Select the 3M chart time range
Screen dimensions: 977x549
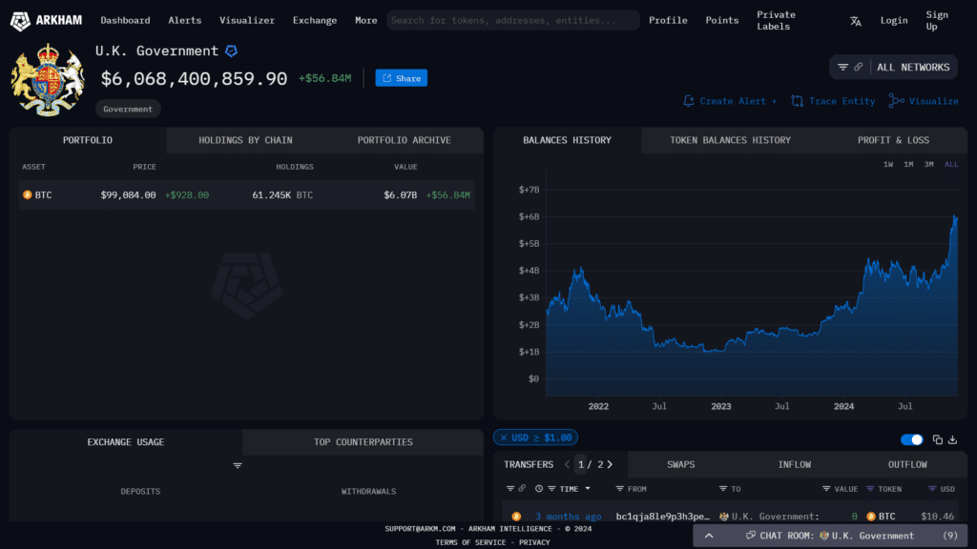click(x=928, y=165)
